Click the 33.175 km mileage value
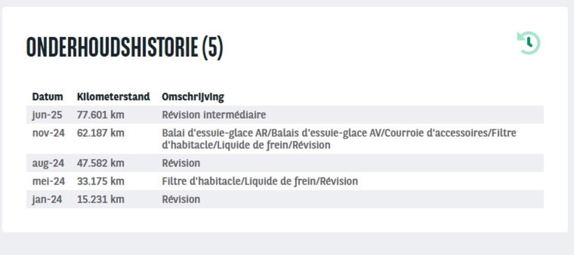 click(100, 182)
